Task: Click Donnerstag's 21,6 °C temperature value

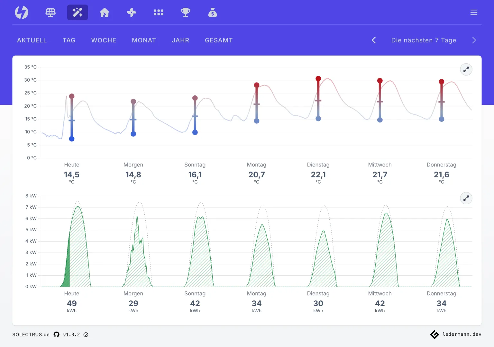Action: click(442, 175)
